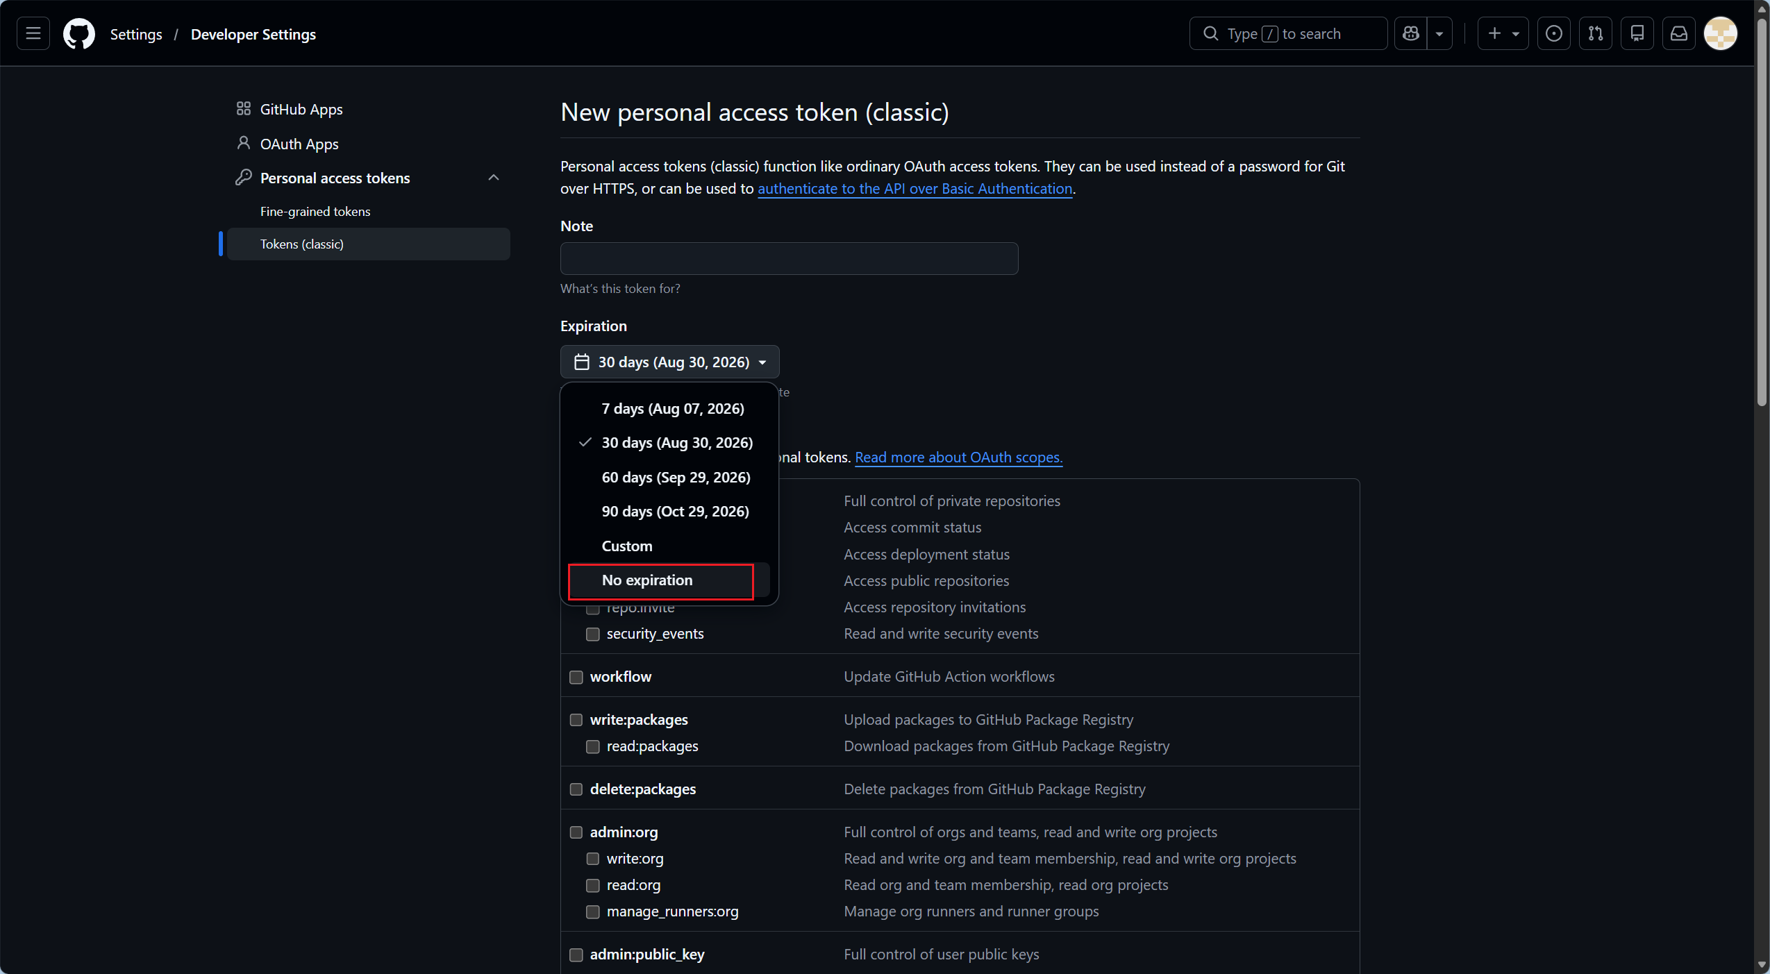Enable the delete:packages scope checkbox
The width and height of the screenshot is (1770, 974).
(576, 789)
